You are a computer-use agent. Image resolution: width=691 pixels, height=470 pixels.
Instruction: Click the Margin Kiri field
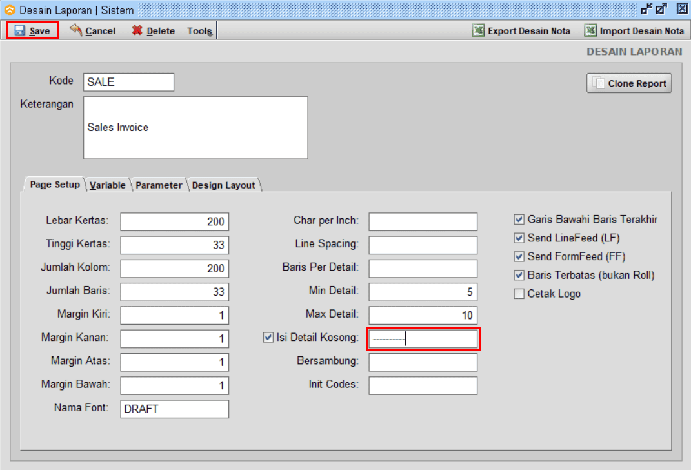[174, 315]
